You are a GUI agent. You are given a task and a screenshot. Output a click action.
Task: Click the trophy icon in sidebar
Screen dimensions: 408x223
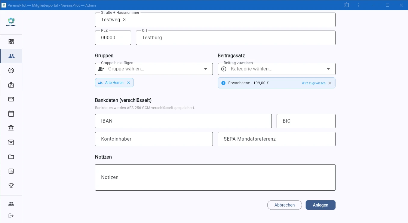(x=11, y=186)
